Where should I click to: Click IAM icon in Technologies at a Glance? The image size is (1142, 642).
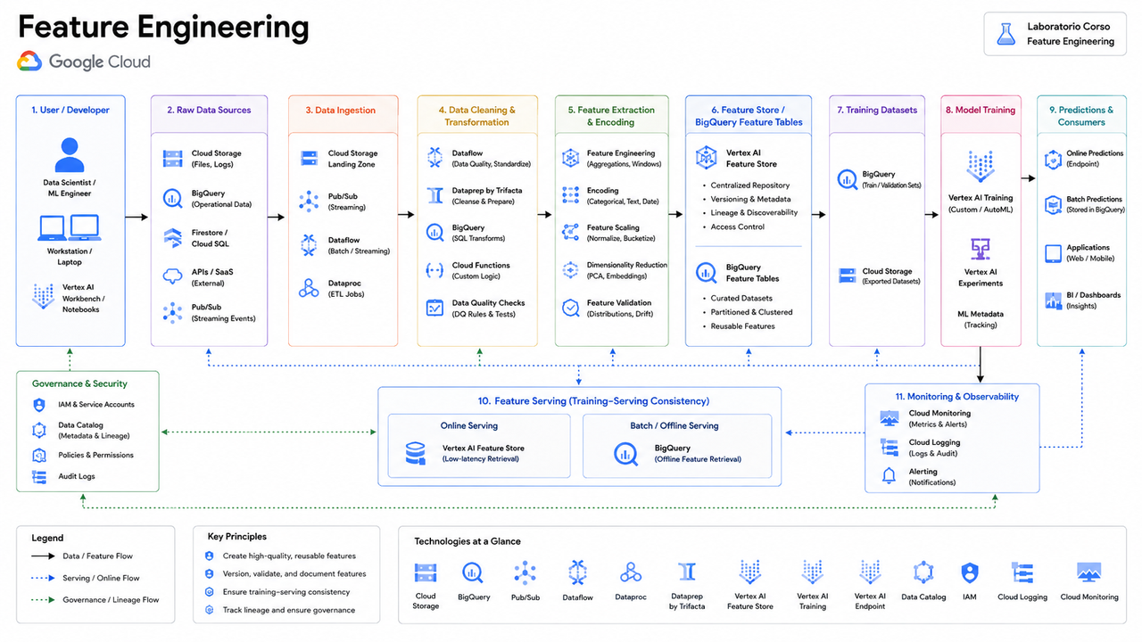(x=970, y=572)
